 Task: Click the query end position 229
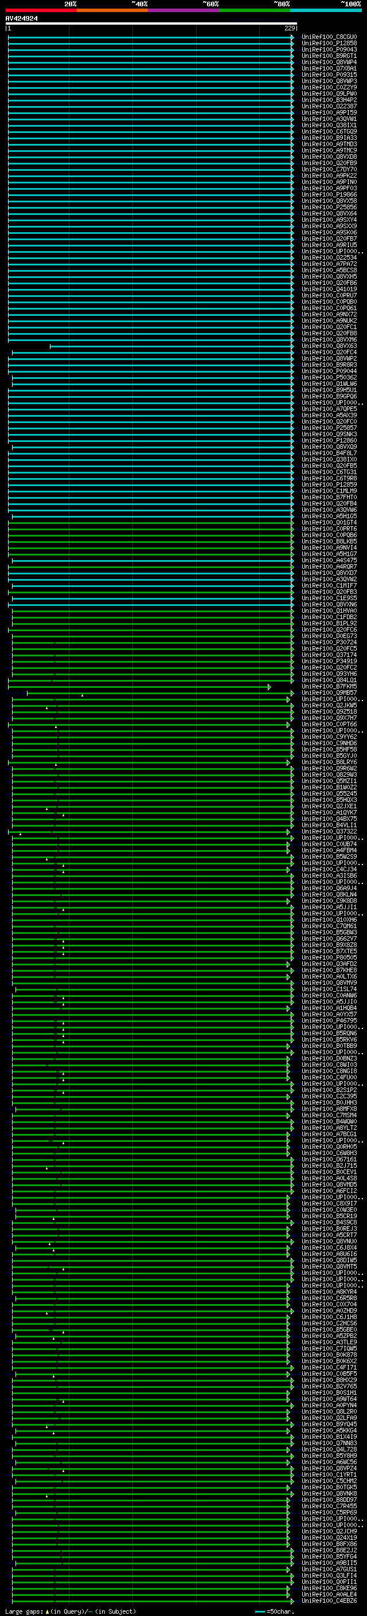(x=289, y=28)
